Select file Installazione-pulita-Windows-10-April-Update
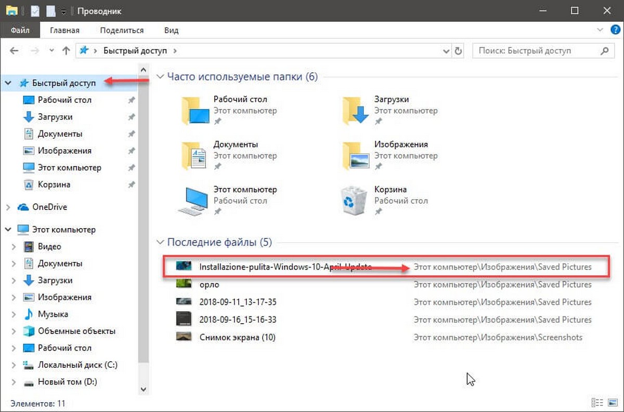Image resolution: width=624 pixels, height=412 pixels. click(x=285, y=267)
